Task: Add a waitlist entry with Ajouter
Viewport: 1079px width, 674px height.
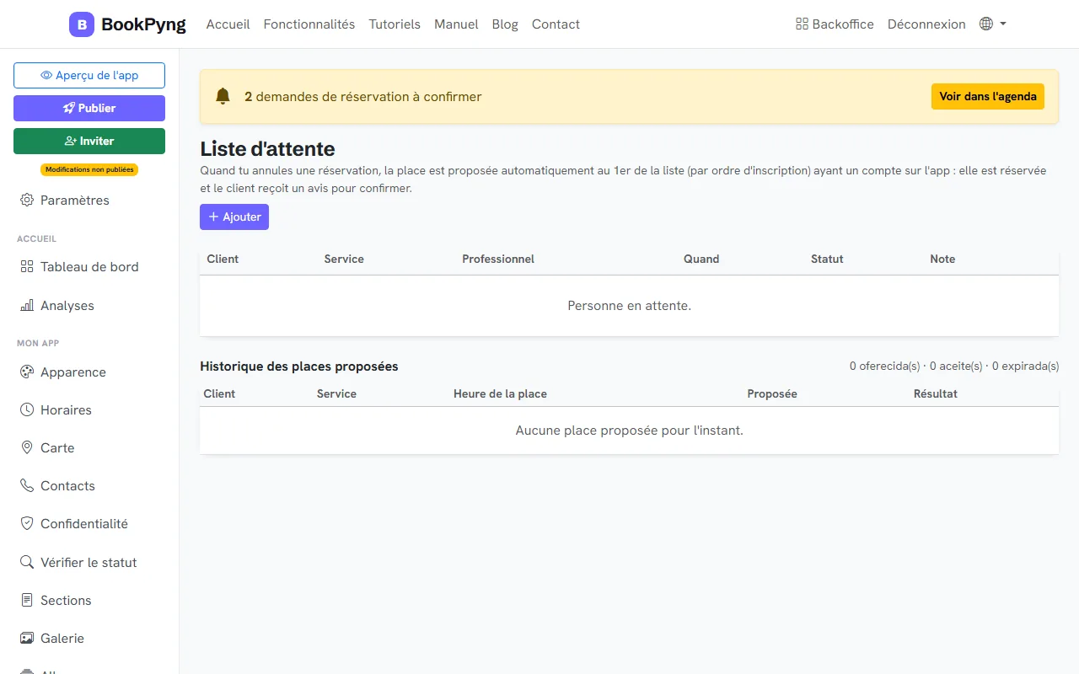Action: click(x=234, y=217)
